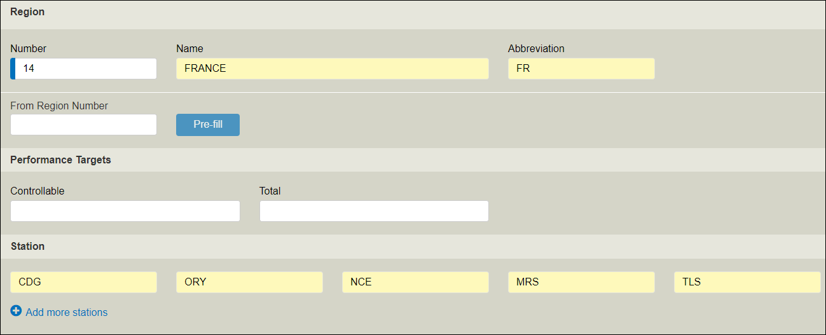Click the Controllable label text

point(38,191)
